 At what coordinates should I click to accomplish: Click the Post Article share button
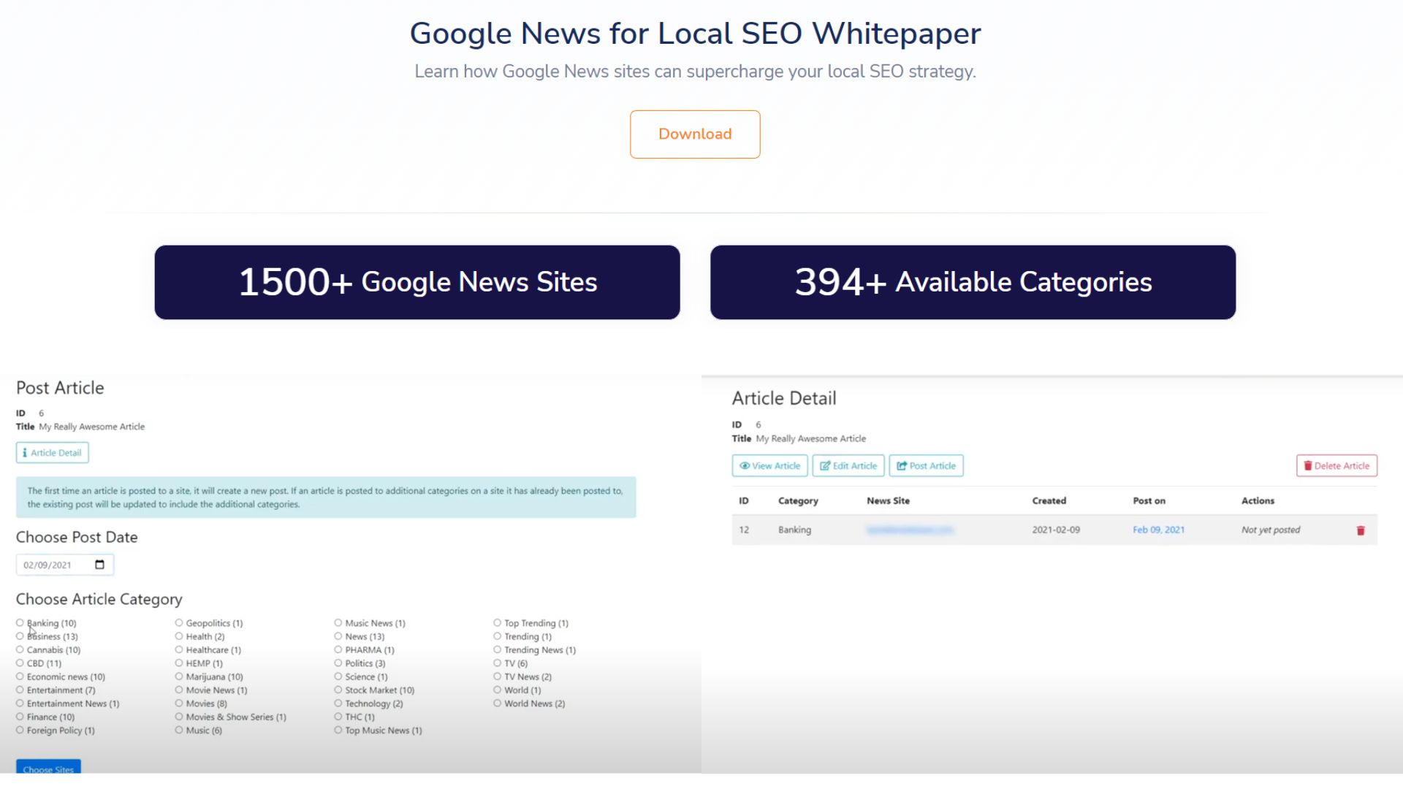coord(926,466)
